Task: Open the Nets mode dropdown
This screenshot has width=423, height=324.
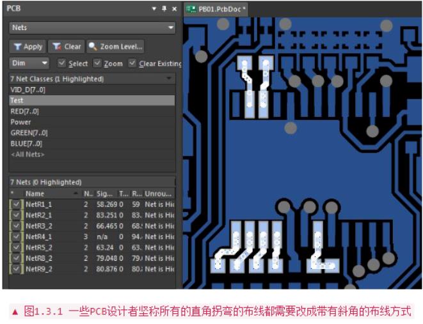Action: point(170,28)
